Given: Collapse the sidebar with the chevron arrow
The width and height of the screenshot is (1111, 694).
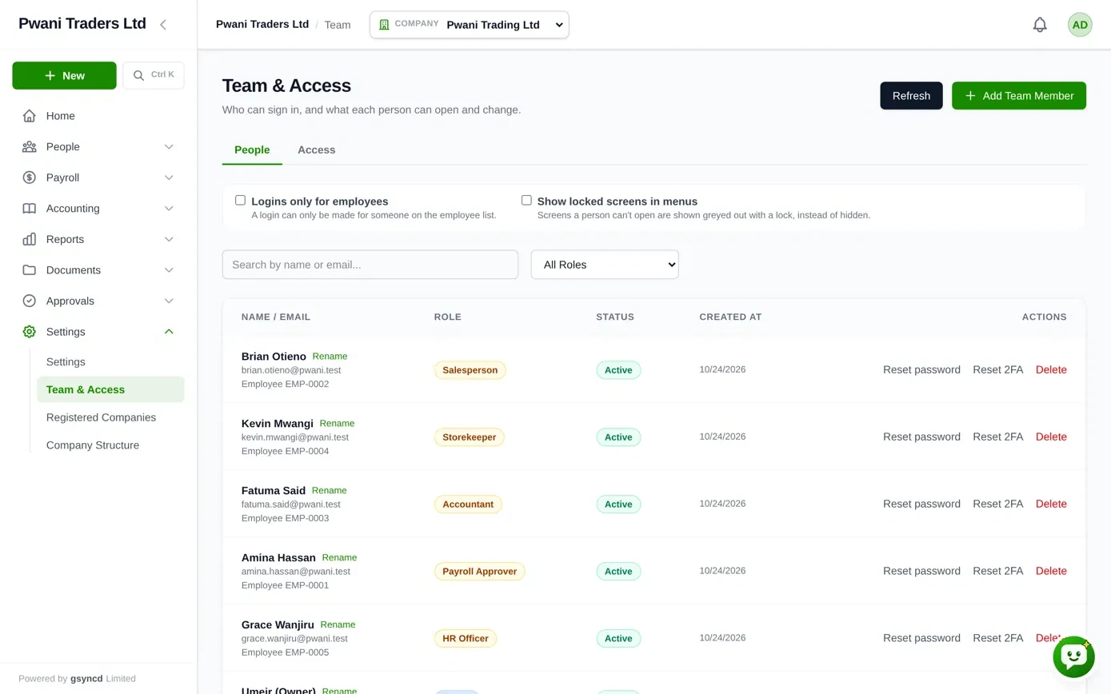Looking at the screenshot, I should (163, 25).
